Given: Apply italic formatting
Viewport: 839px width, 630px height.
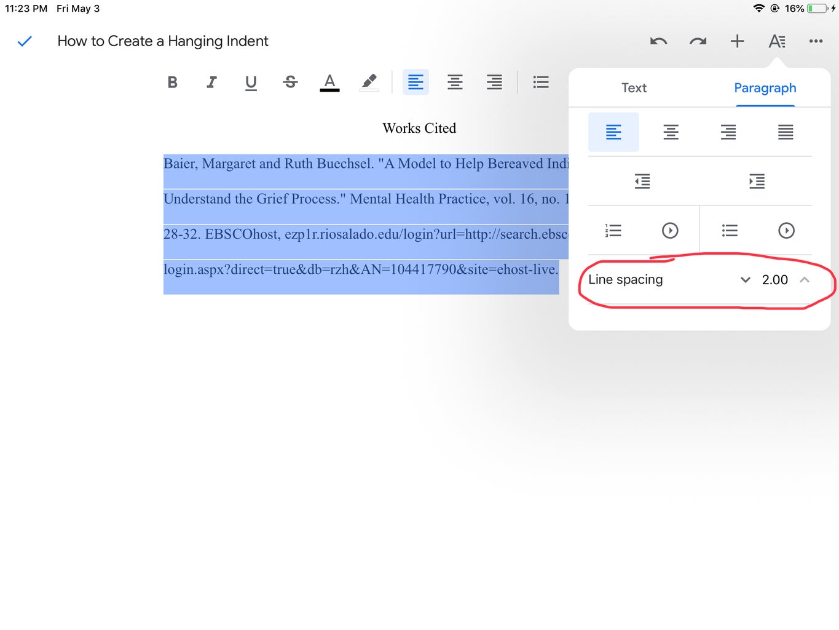Looking at the screenshot, I should pos(211,82).
